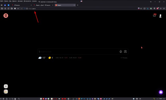This screenshot has width=166, height=100.
Task: Open the Справка menu
Action: pyautogui.click(x=34, y=1)
